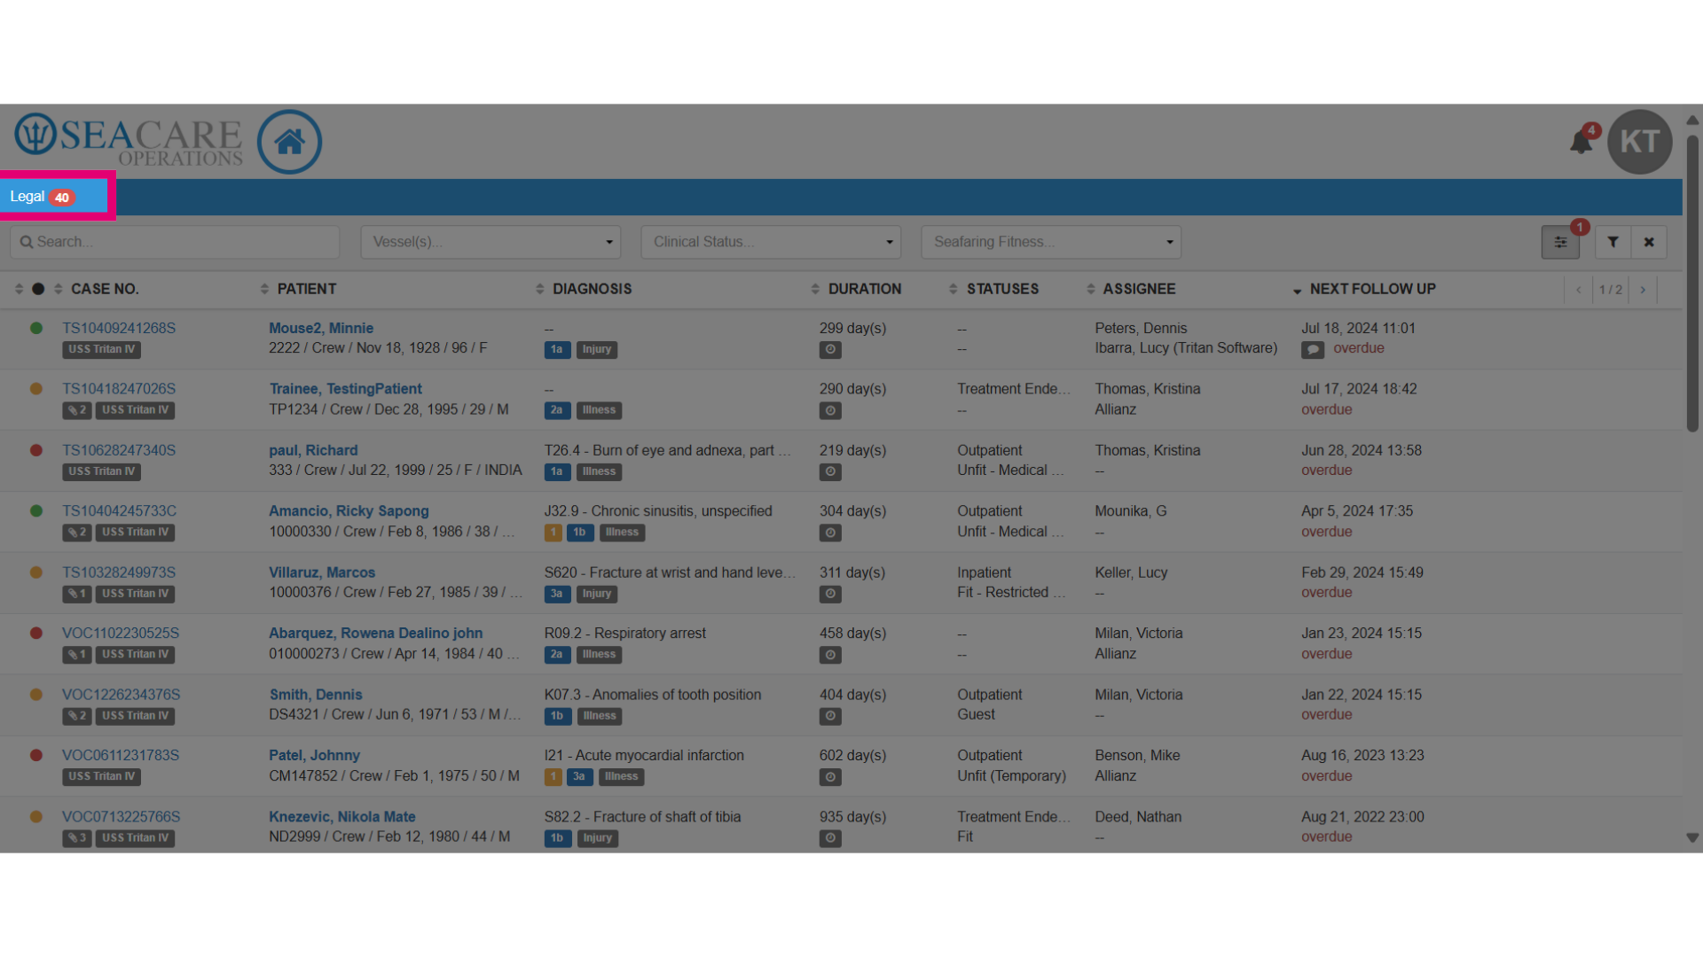Click the Illness tag for Abarquez, Rowena
1703x957 pixels.
click(x=600, y=655)
